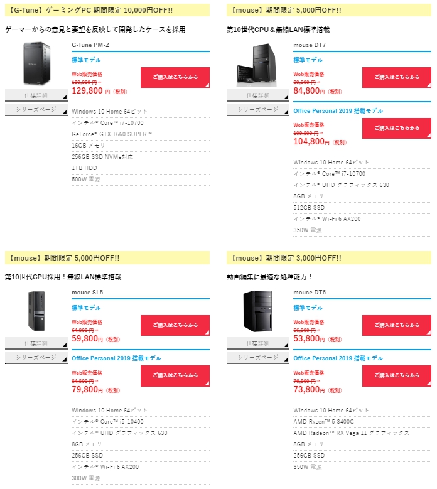Open シリーズページ for mouse DT7
This screenshot has width=437, height=489.
[x=258, y=109]
